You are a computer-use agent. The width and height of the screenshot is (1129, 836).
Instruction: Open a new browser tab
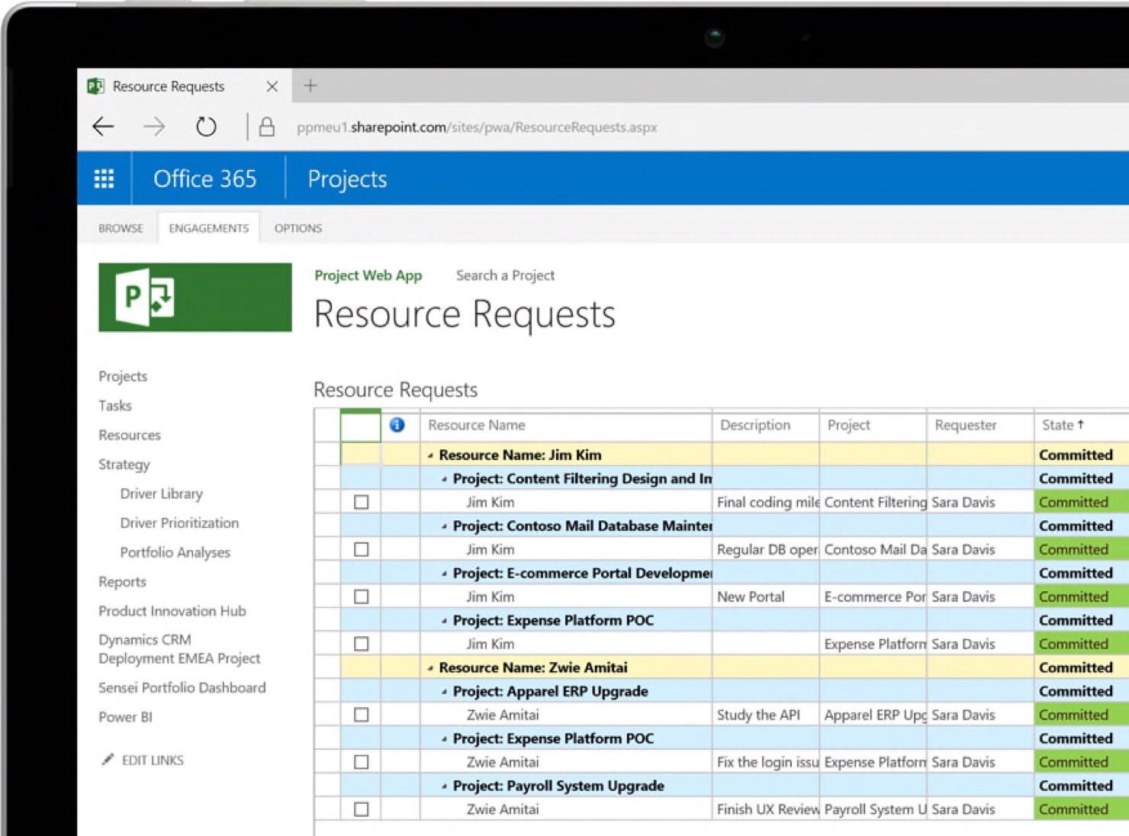click(x=310, y=85)
